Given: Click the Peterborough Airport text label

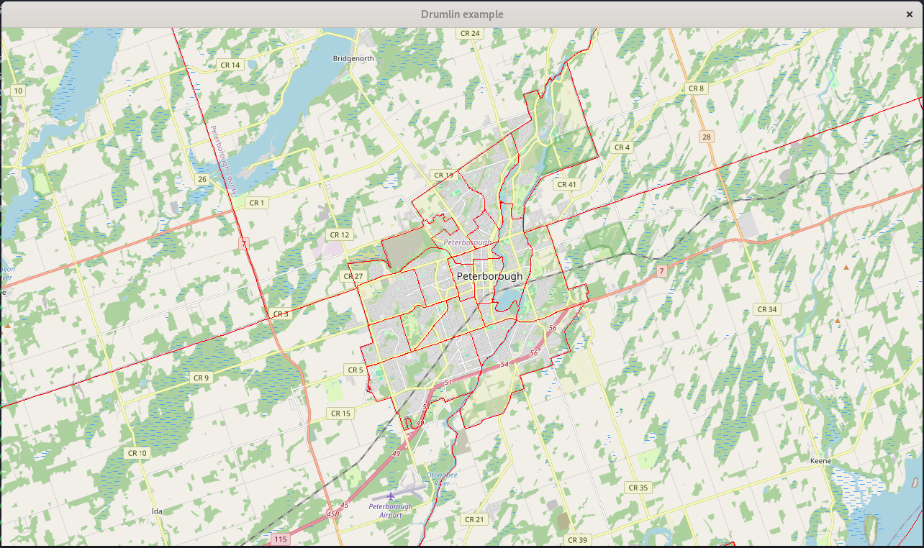Looking at the screenshot, I should click(391, 511).
